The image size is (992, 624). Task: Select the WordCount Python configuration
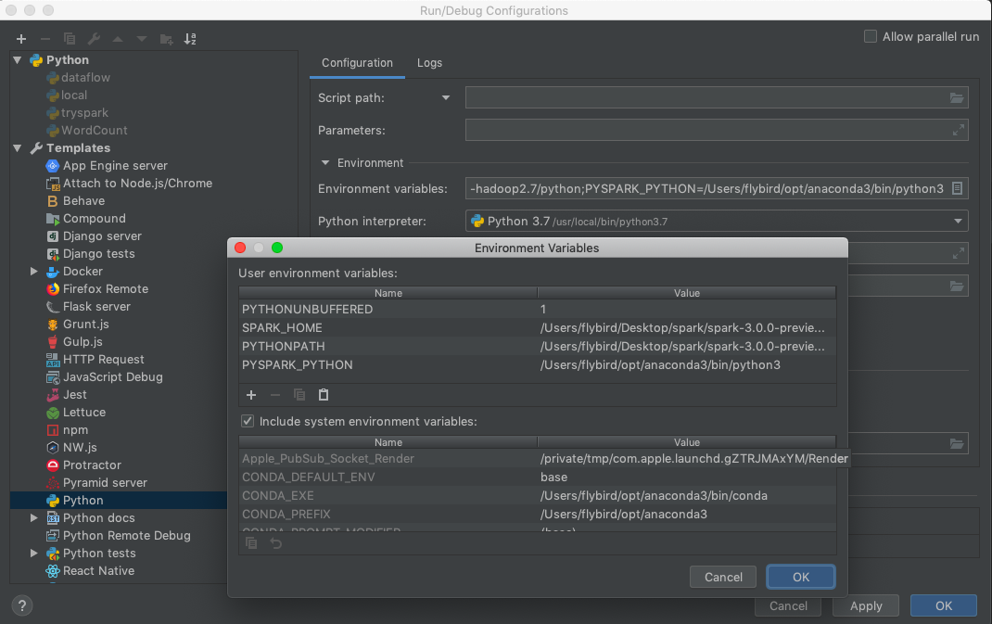coord(86,131)
